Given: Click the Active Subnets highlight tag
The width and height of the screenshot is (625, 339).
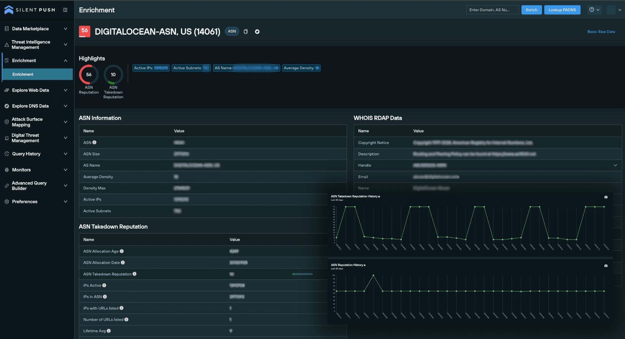Looking at the screenshot, I should coord(191,68).
